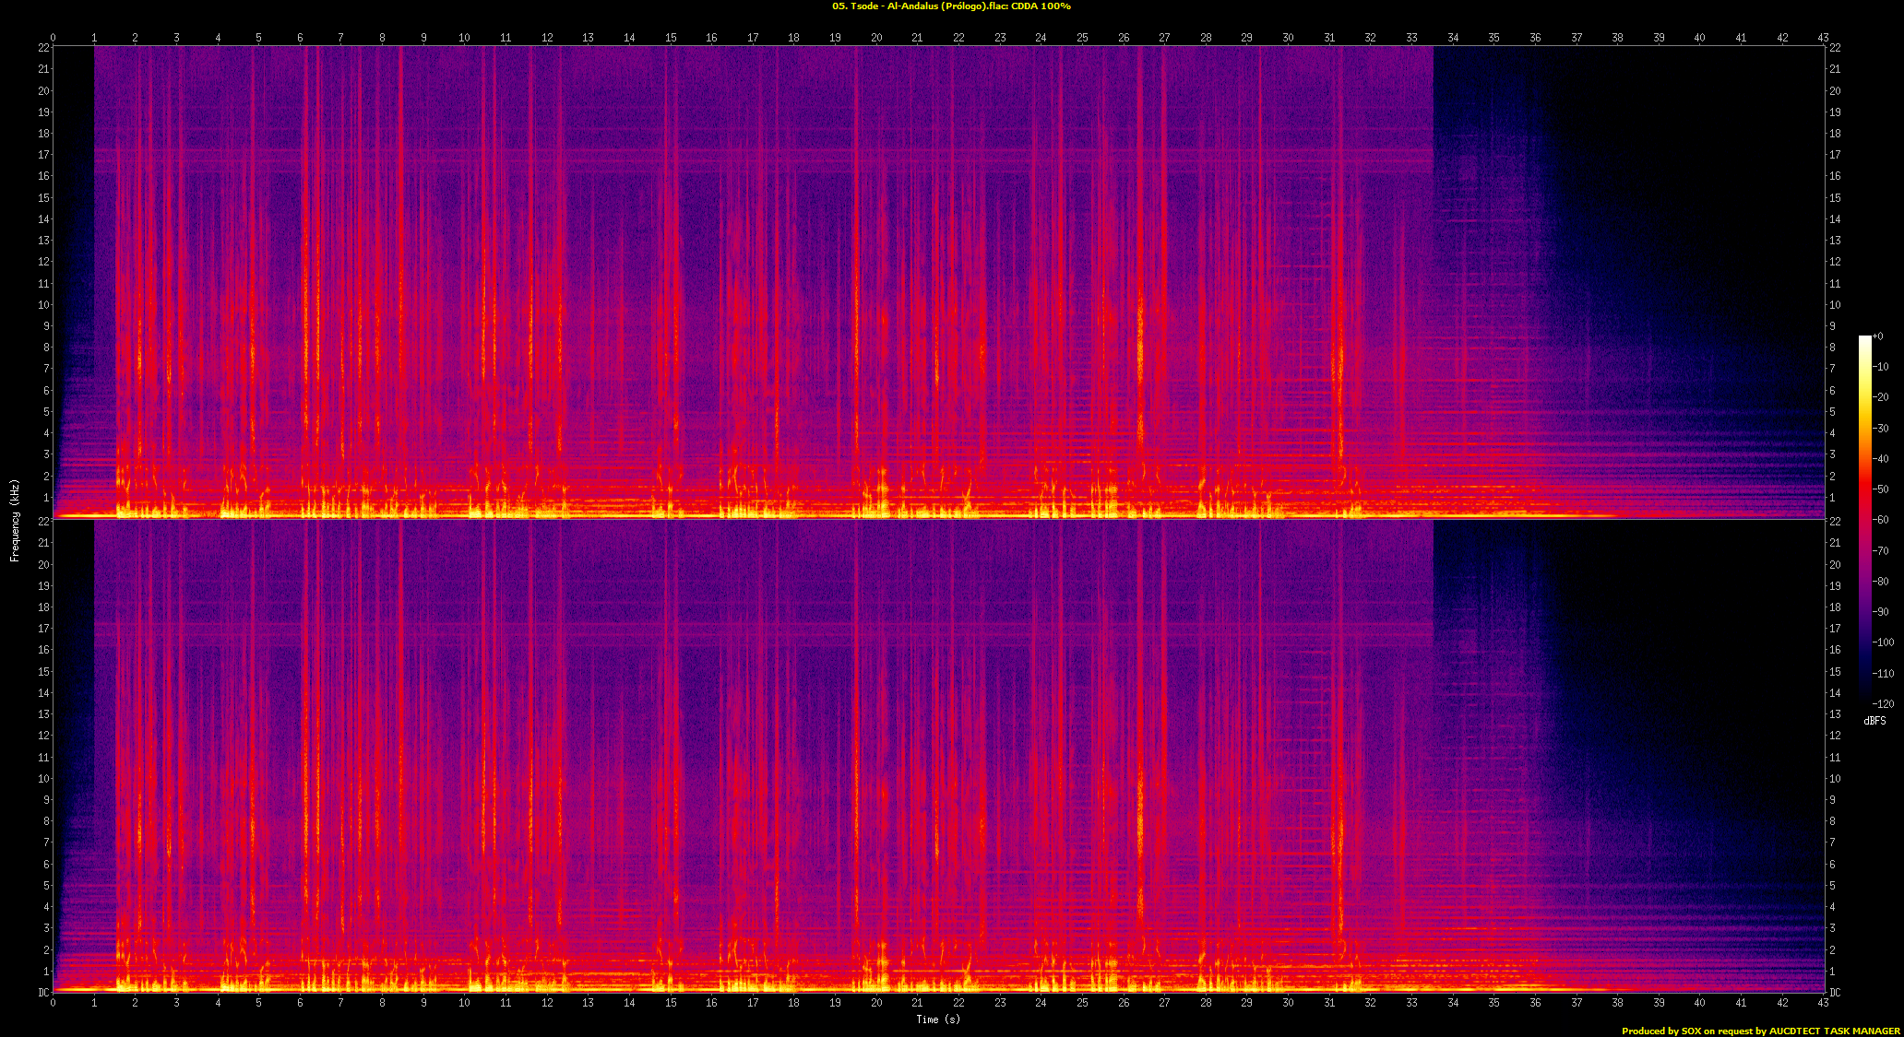Click the 17 kHz label on upper left axis
Viewport: 1904px width, 1037px height.
click(x=43, y=155)
